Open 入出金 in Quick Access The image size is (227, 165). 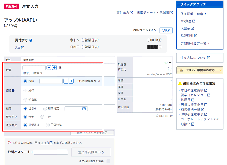(187, 28)
